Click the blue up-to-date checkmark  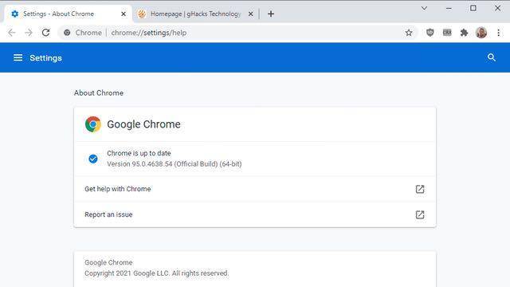point(93,159)
